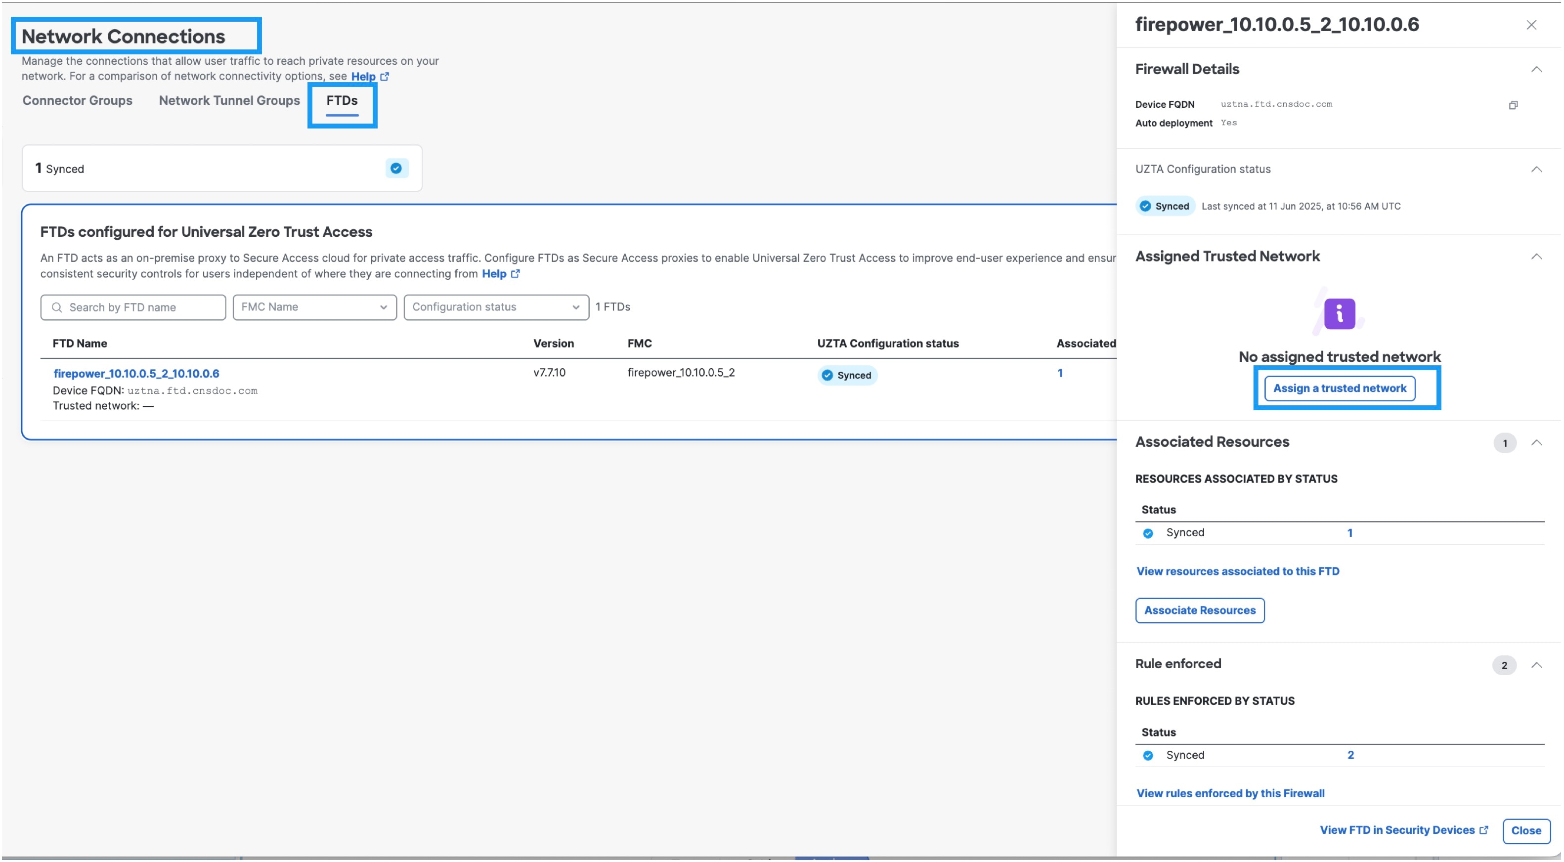Collapse the Assigned Trusted Network section
The image size is (1564, 862).
(1536, 257)
